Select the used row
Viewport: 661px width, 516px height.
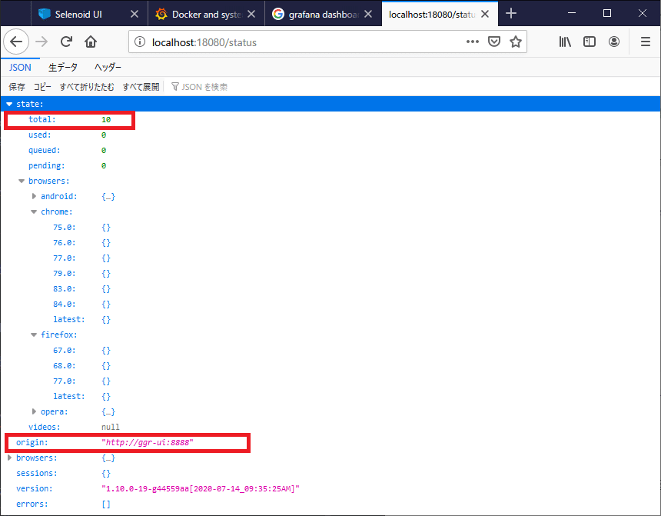[x=330, y=135]
